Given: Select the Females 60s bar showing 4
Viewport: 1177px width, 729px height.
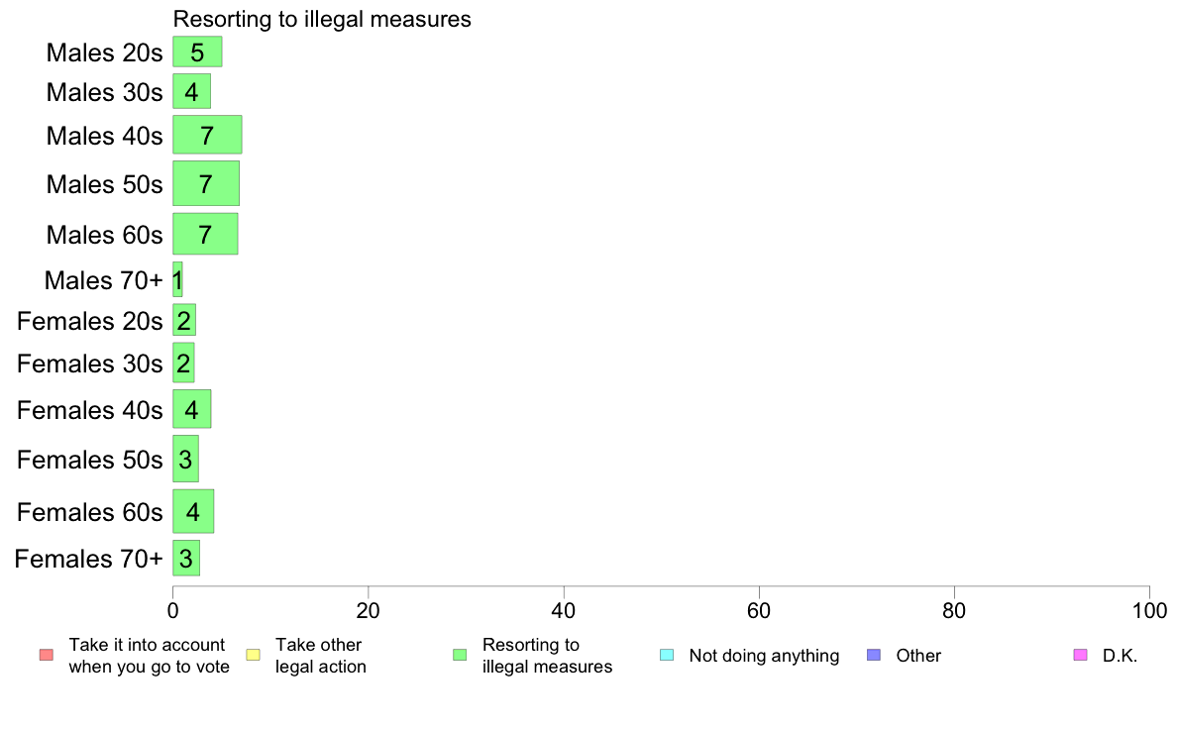Looking at the screenshot, I should tap(193, 511).
